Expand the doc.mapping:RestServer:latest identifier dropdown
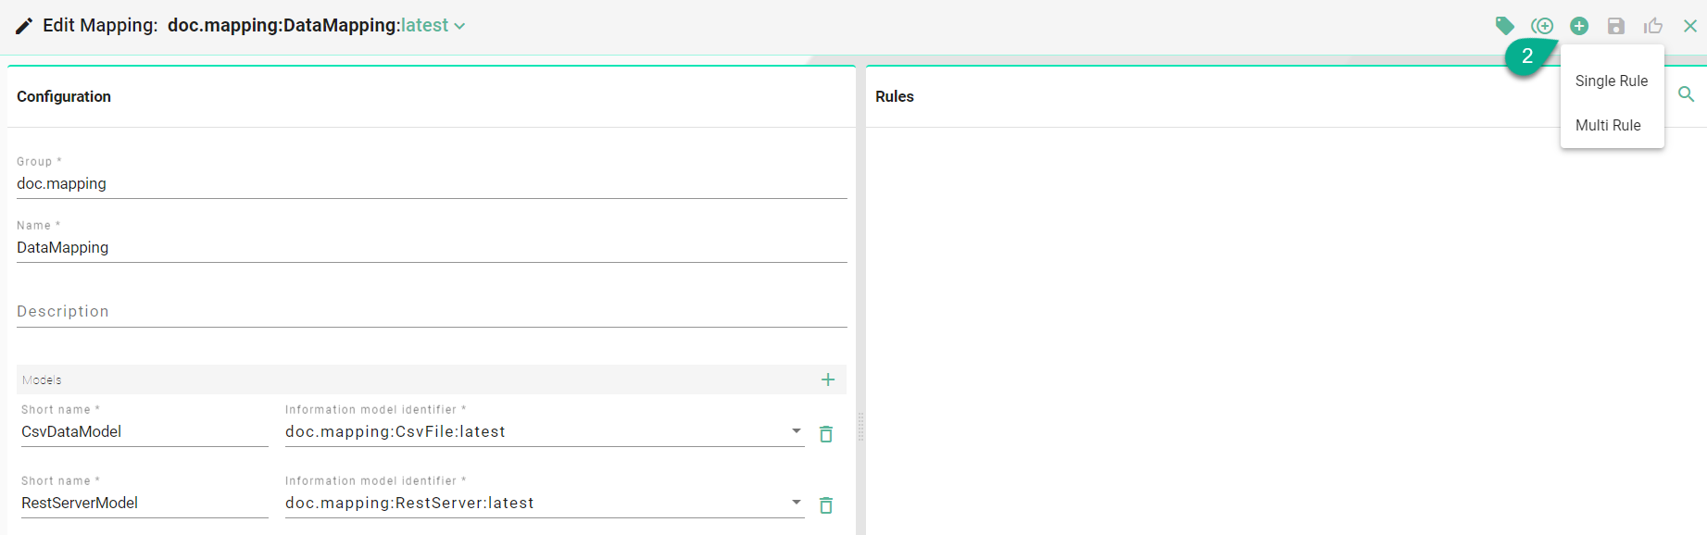This screenshot has height=535, width=1707. [796, 503]
